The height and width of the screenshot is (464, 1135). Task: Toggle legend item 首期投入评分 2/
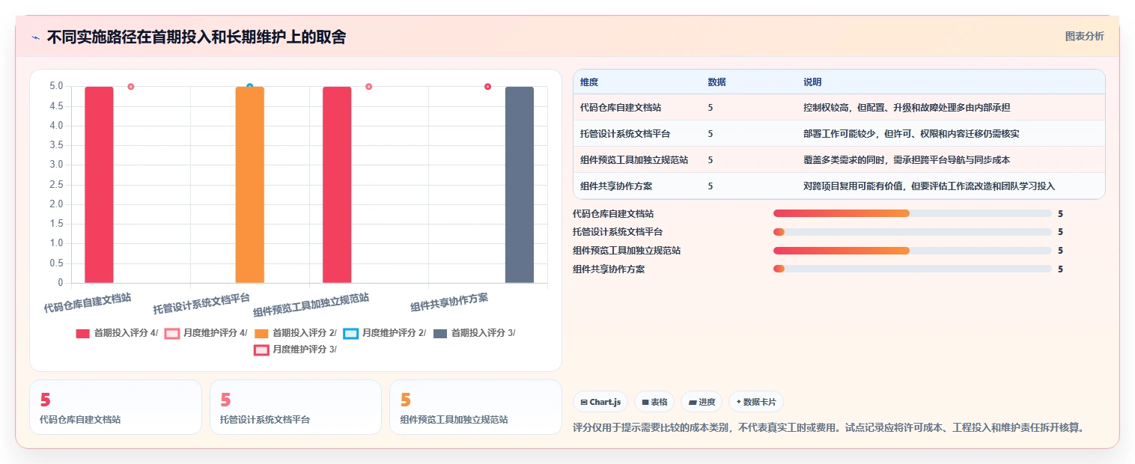click(x=296, y=333)
